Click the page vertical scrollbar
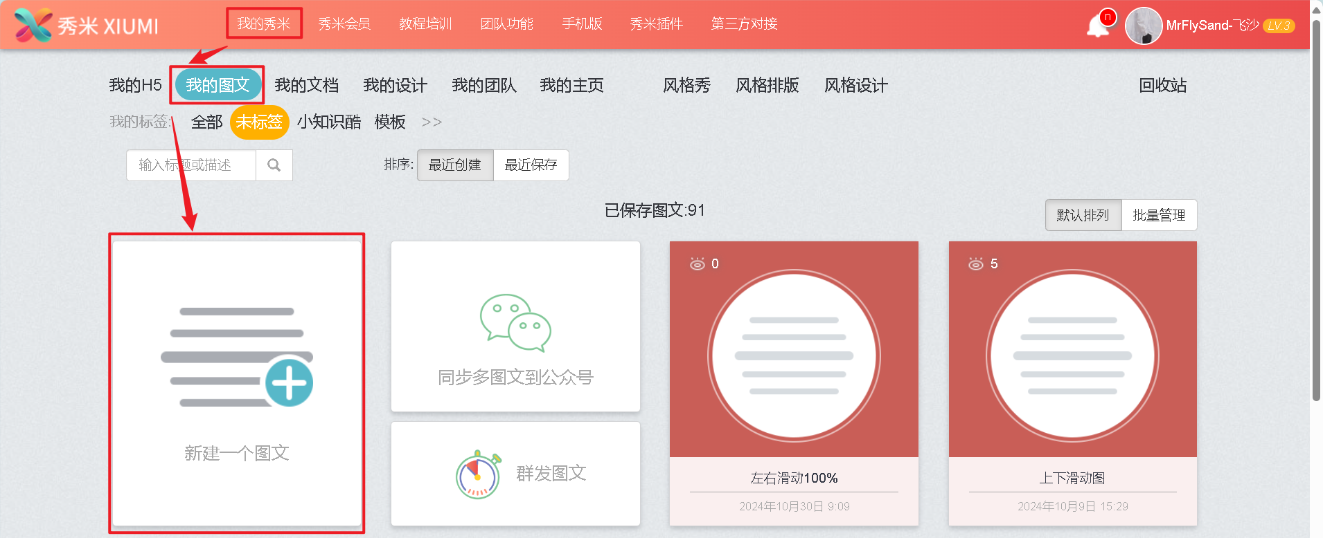The width and height of the screenshot is (1323, 538). (x=1317, y=211)
